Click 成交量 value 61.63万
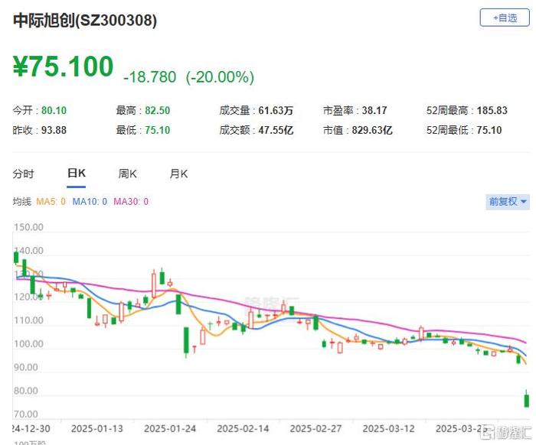This screenshot has height=445, width=536. pyautogui.click(x=276, y=111)
